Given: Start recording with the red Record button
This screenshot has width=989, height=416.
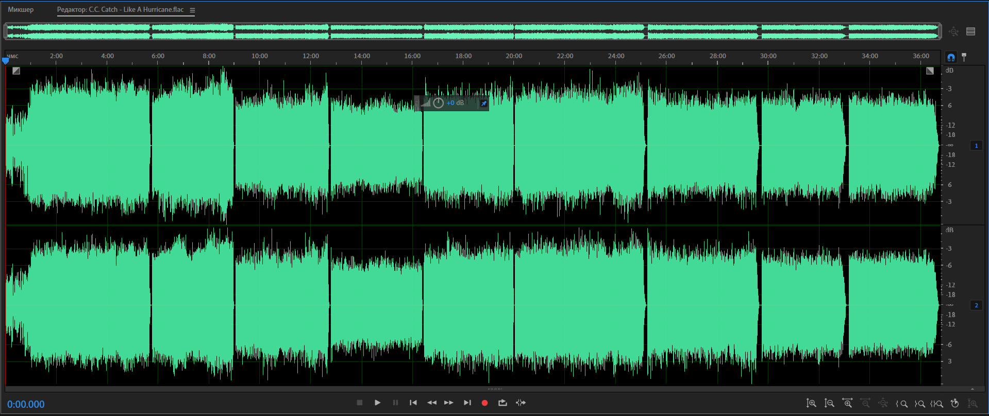Looking at the screenshot, I should (x=484, y=403).
